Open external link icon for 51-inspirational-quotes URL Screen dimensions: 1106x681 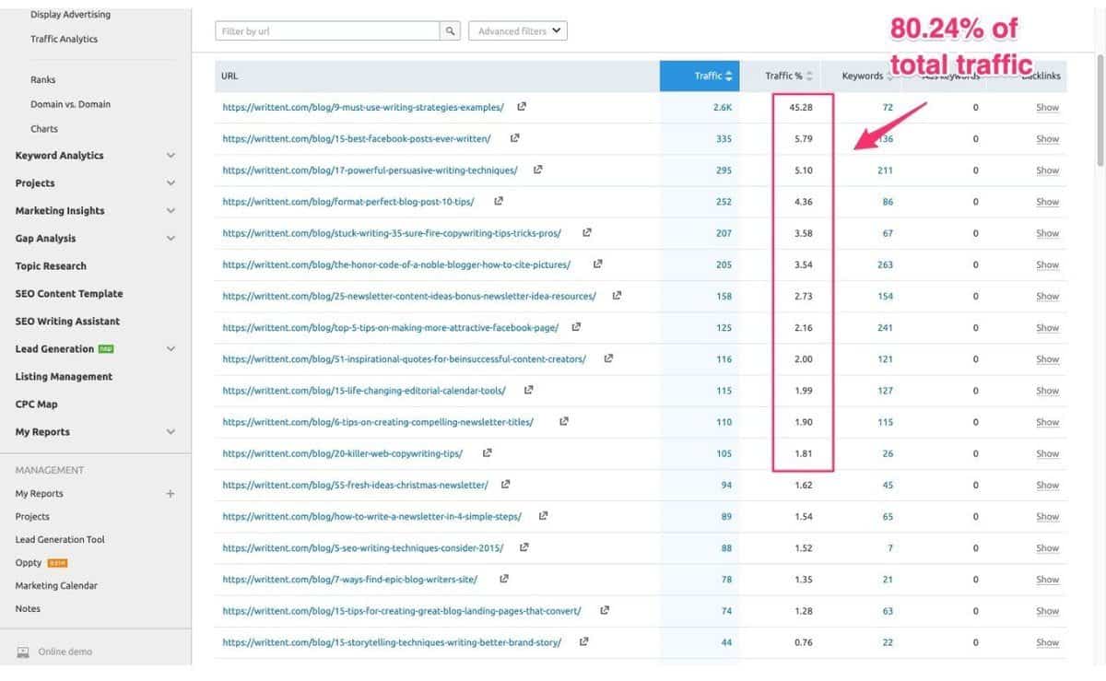click(608, 358)
